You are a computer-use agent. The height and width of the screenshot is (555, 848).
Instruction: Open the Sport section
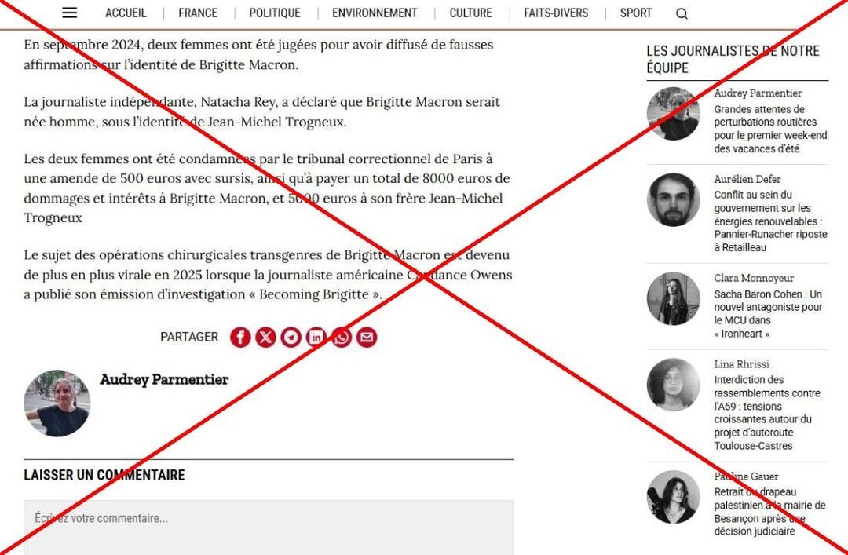[636, 13]
